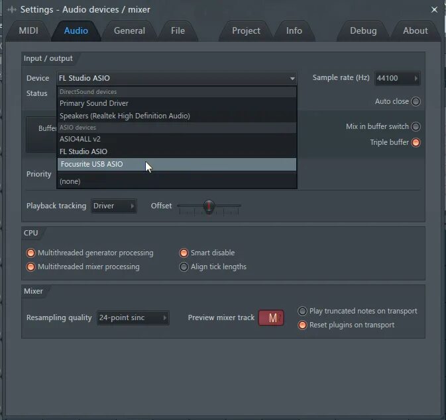The image size is (446, 420).
Task: Click the Offset slider knob
Action: pos(209,206)
